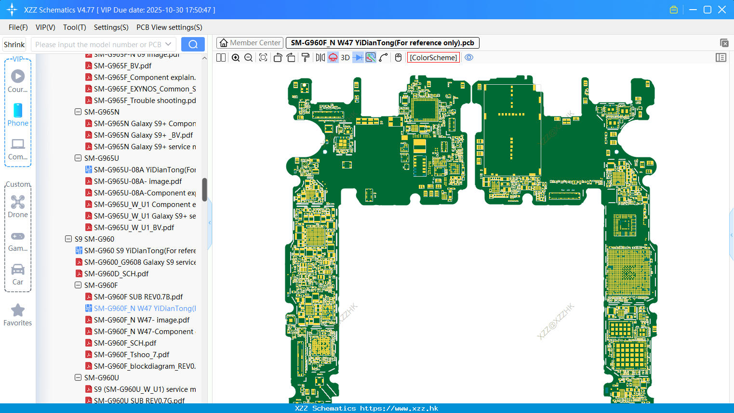Screen dimensions: 734x413
Task: Select the paint roller tool
Action: click(306, 57)
